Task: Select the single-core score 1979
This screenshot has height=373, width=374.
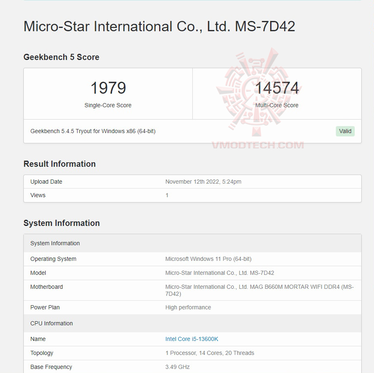Action: 108,87
